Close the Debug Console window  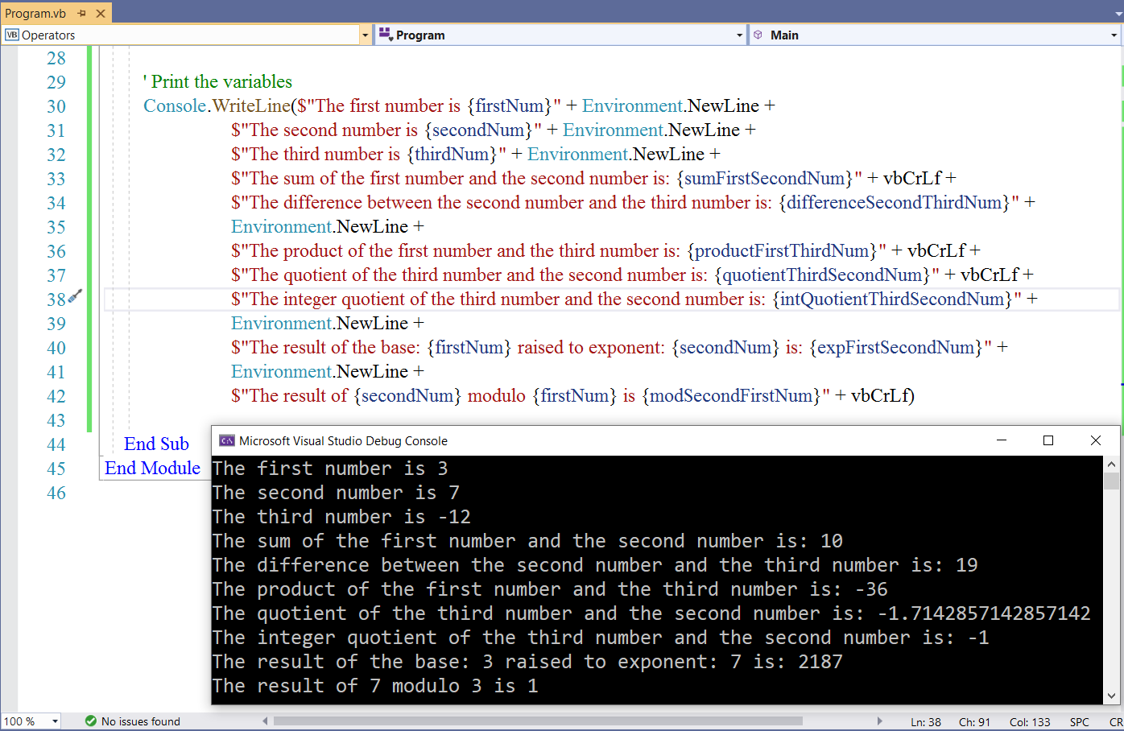(1095, 440)
